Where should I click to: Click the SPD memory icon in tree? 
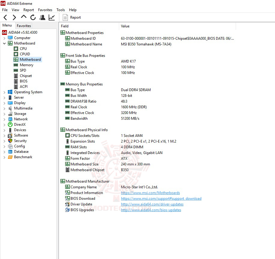pyautogui.click(x=16, y=70)
